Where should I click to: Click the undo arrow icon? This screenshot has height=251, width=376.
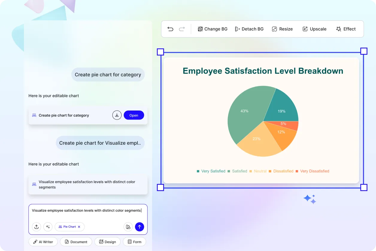170,29
